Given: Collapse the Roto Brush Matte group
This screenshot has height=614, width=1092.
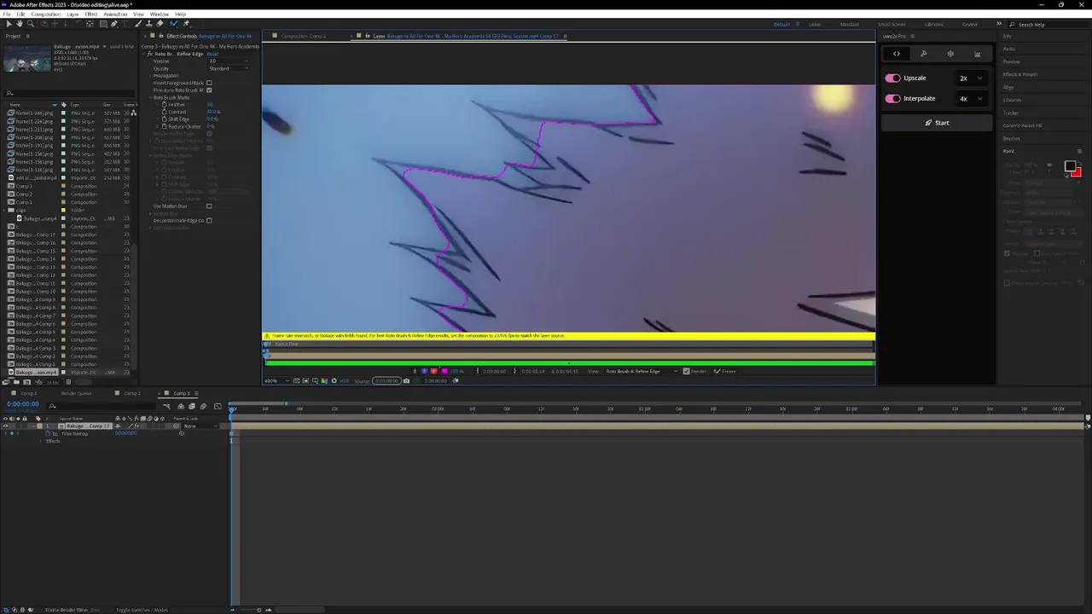Looking at the screenshot, I should pos(150,97).
